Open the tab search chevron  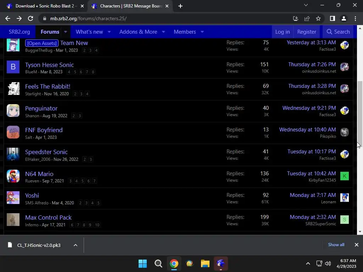[x=306, y=5]
